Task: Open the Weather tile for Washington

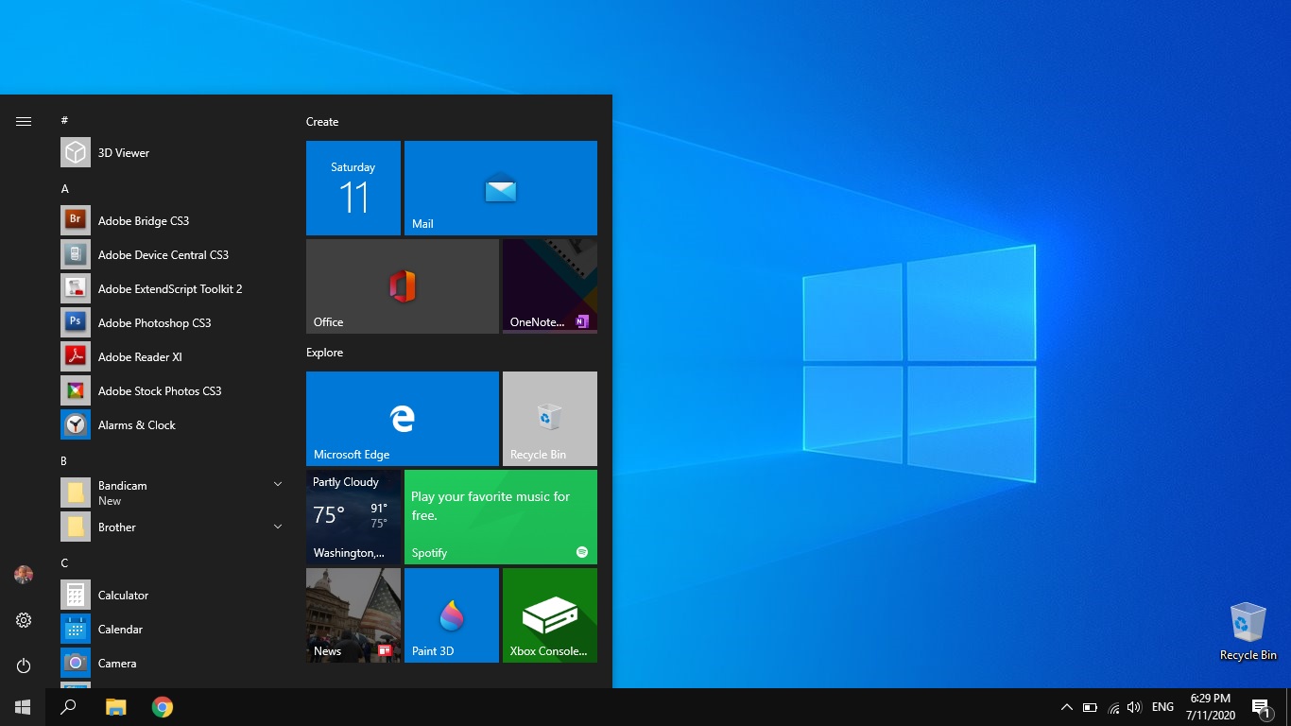Action: (x=353, y=516)
